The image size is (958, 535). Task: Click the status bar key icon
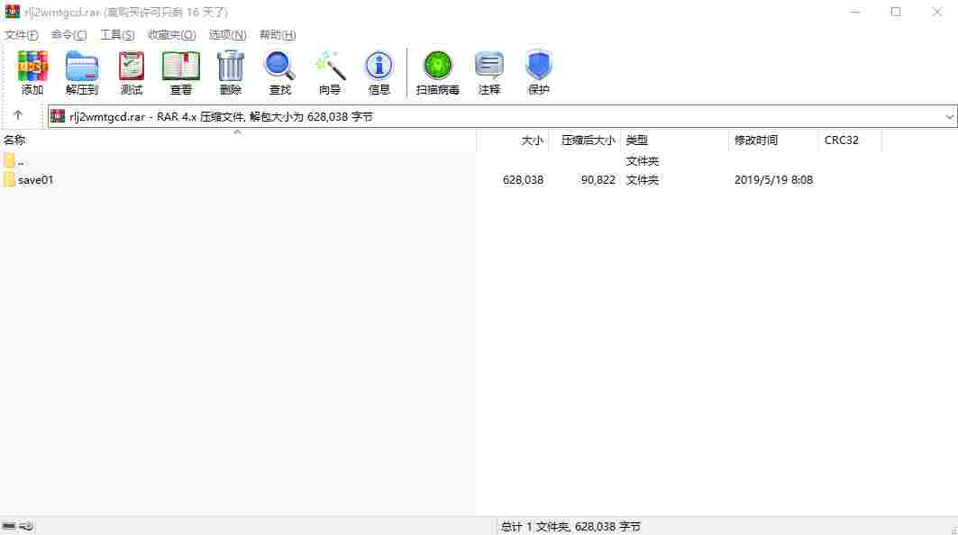25,526
